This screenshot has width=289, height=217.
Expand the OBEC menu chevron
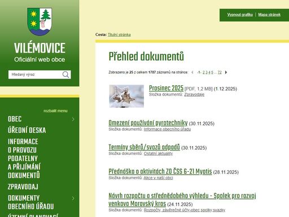tap(73, 119)
